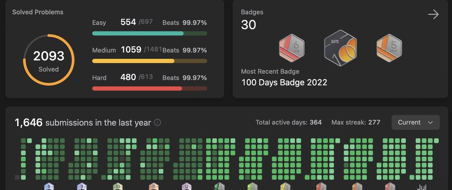
Task: Click the Hard red progress bar
Action: click(150, 89)
